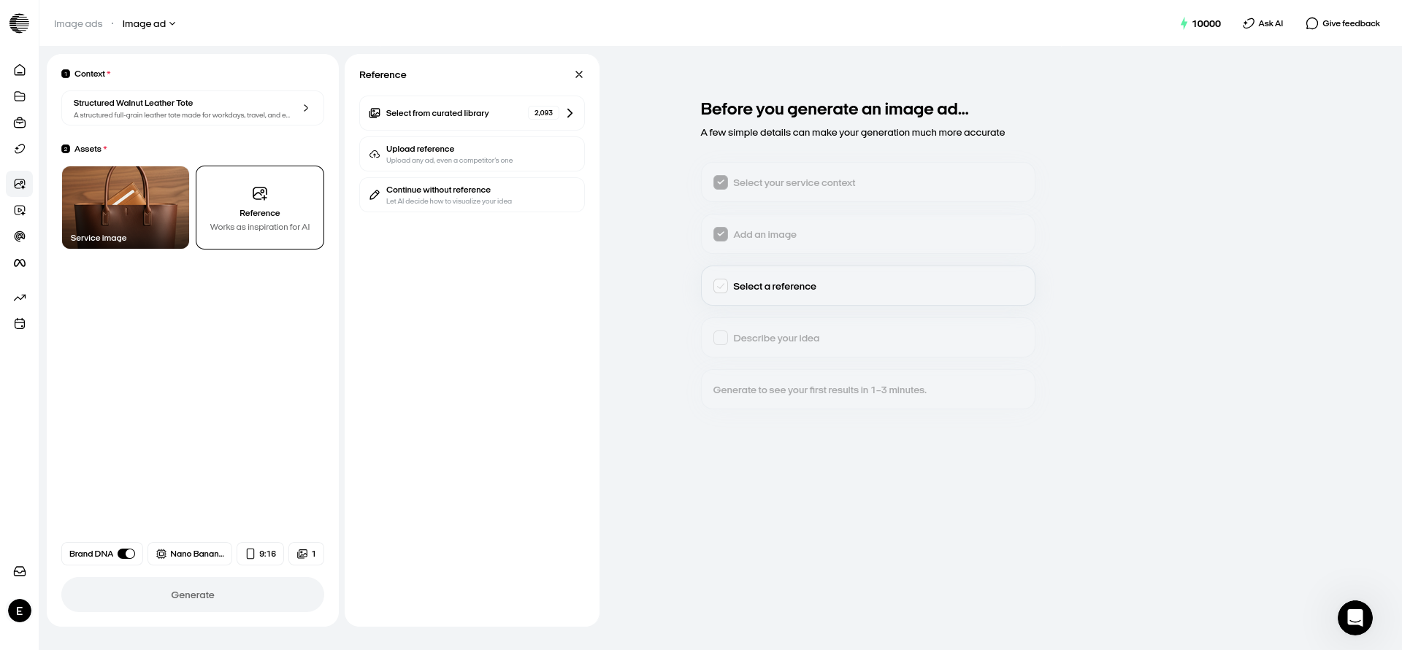Click the curated library image icon
The width and height of the screenshot is (1402, 650).
375,113
